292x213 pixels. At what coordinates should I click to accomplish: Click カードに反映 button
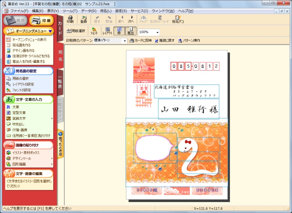pyautogui.click(x=141, y=40)
